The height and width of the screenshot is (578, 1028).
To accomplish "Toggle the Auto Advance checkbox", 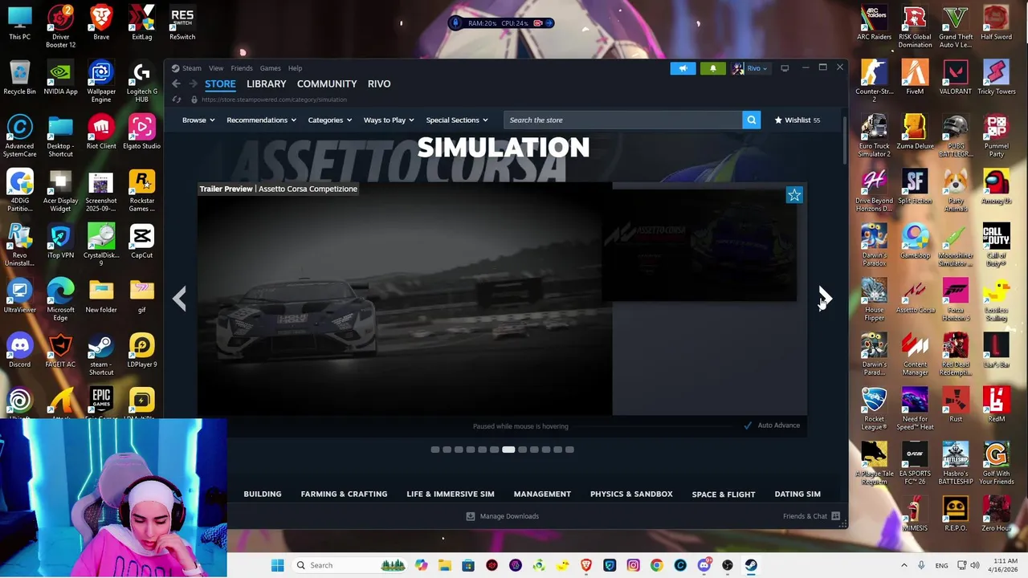I will click(748, 425).
